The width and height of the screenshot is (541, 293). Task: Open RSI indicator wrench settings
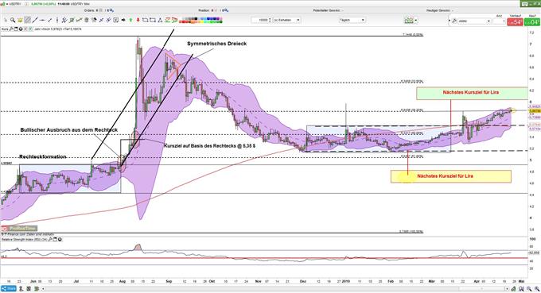51,239
